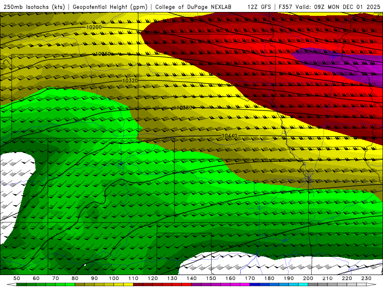The height and width of the screenshot is (287, 383).
Task: Click the 110 value on the color scale
Action: pos(134,278)
